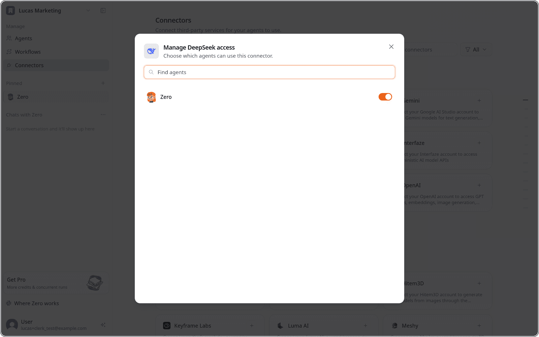Add the Interfaze connector with plus icon
The width and height of the screenshot is (539, 337).
(479, 143)
